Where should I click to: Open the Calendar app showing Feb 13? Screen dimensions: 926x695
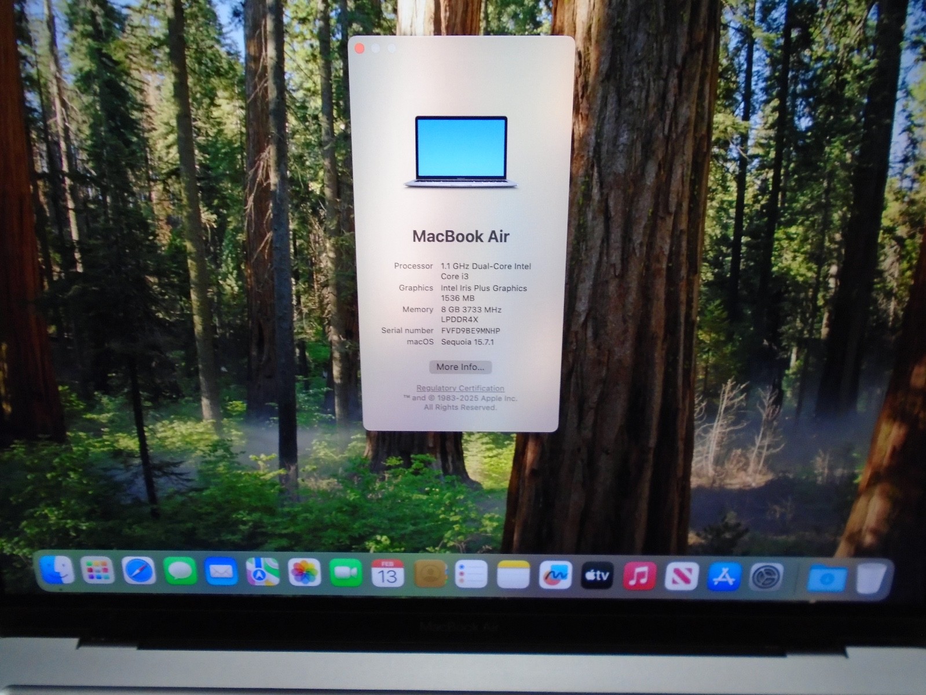coord(387,573)
